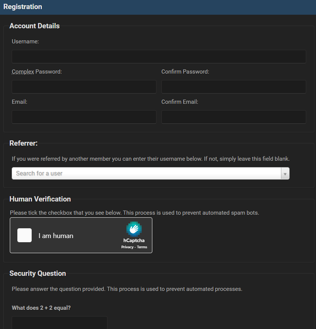Click the 'What does 2 + 2 equal?' text
The height and width of the screenshot is (329, 316).
(41, 308)
